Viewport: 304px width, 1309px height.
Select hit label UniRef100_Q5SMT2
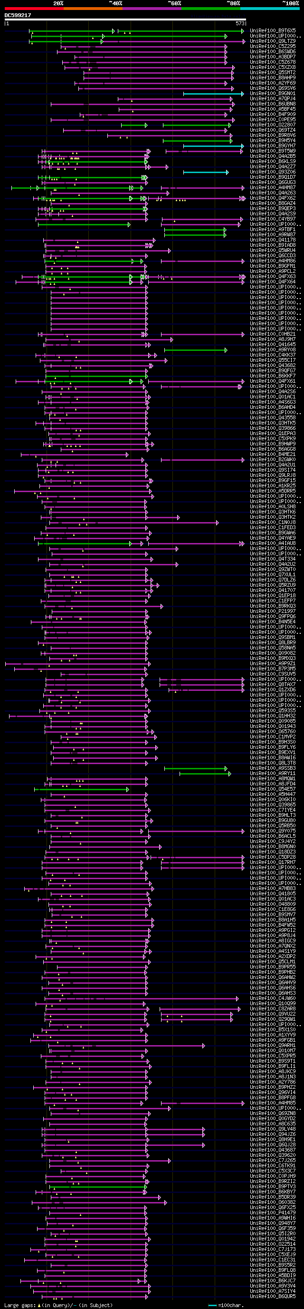[x=273, y=73]
